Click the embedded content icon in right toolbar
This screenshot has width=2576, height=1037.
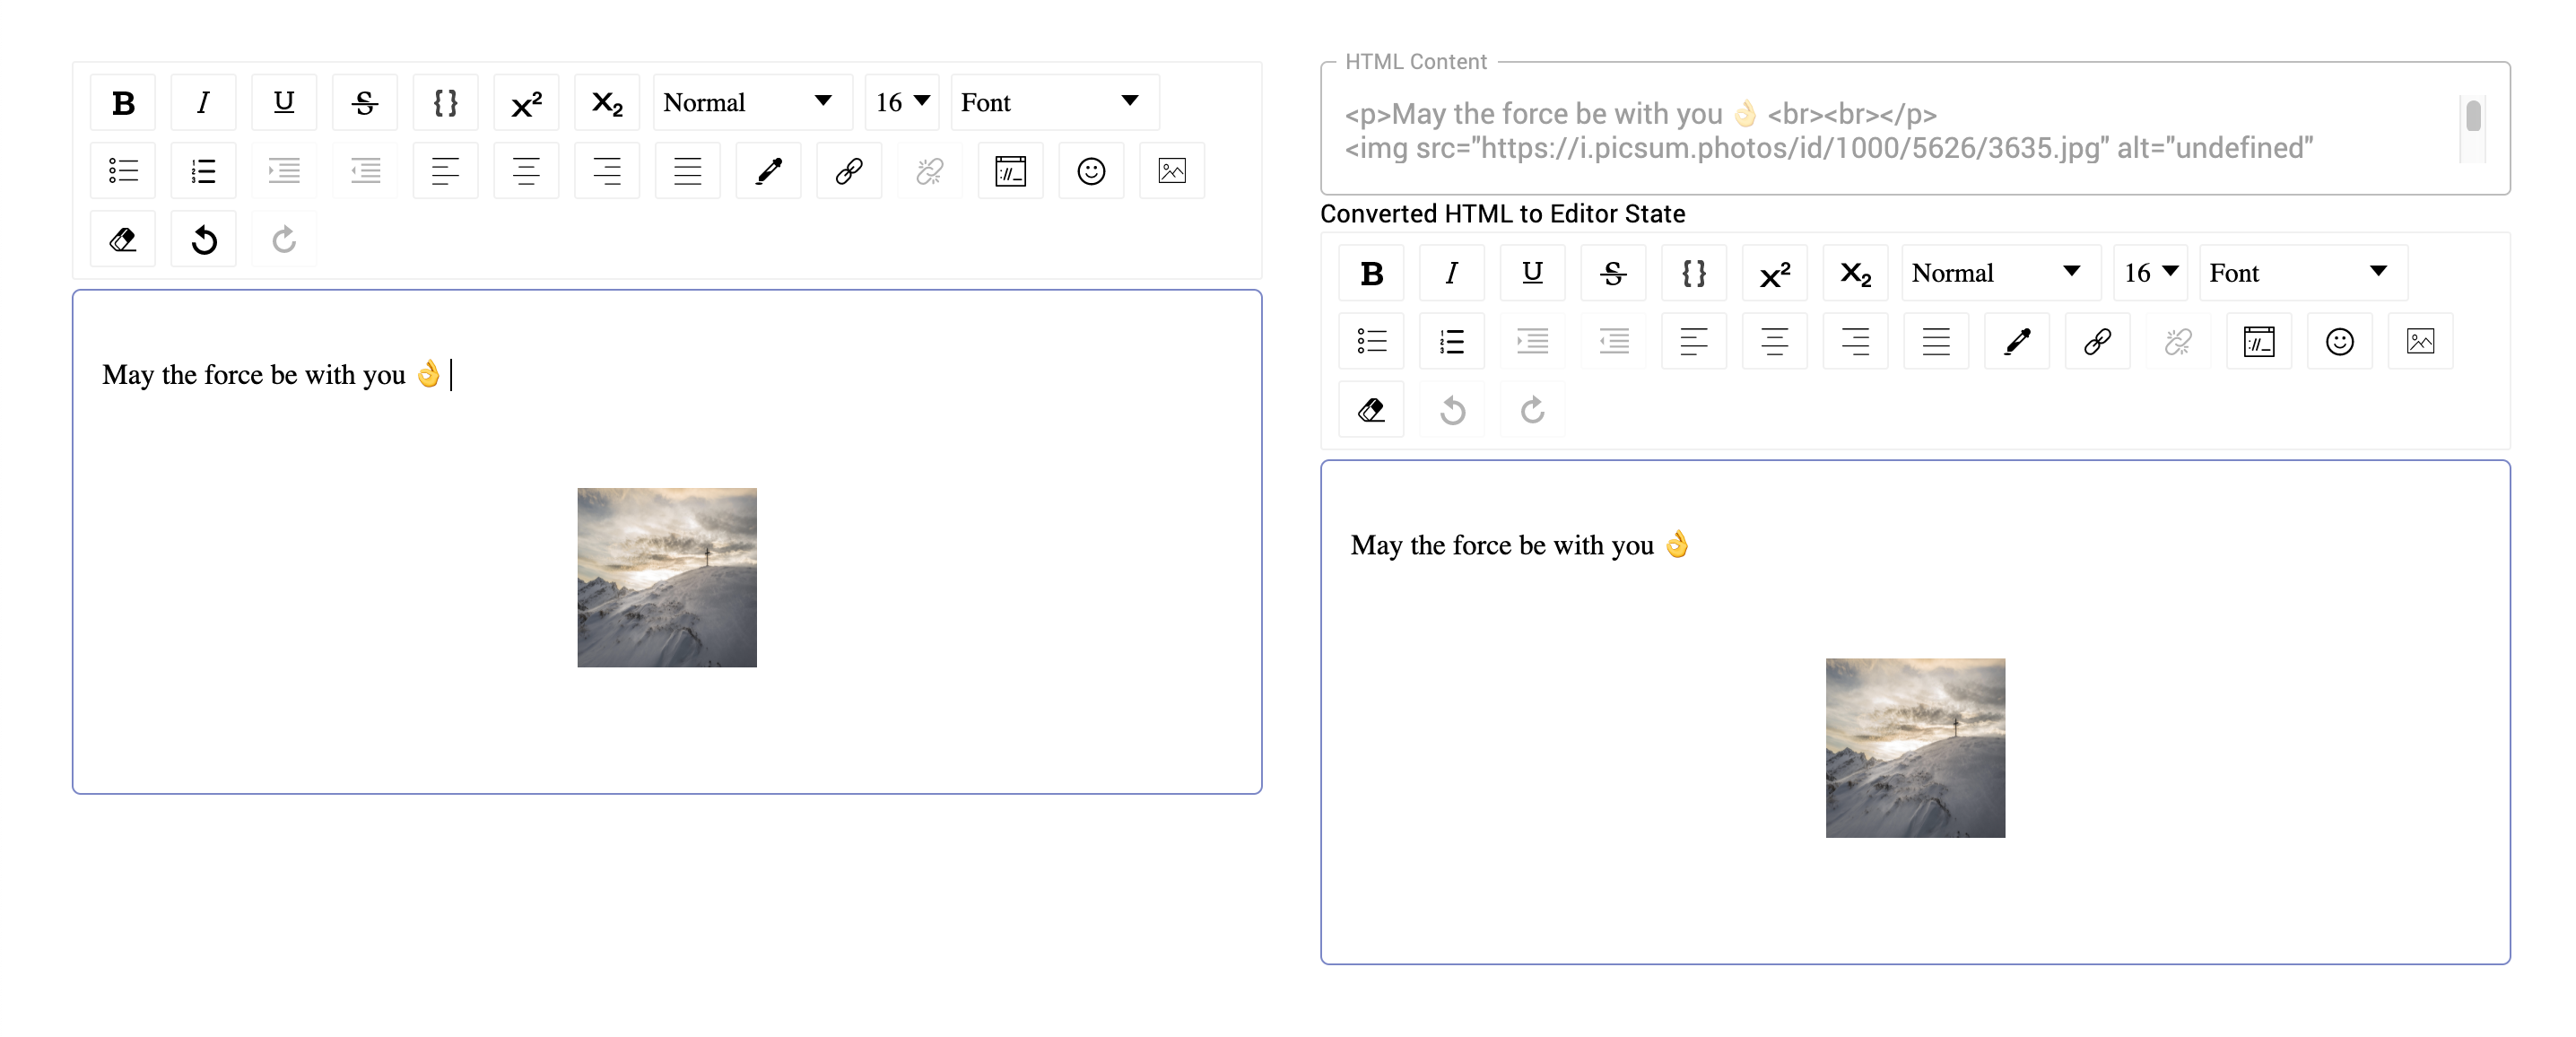tap(2258, 342)
